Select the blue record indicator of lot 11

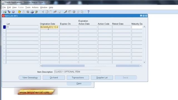click(x=4, y=27)
